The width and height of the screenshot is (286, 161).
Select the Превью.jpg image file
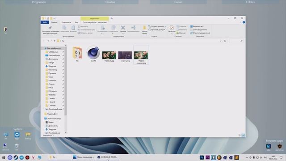point(109,56)
